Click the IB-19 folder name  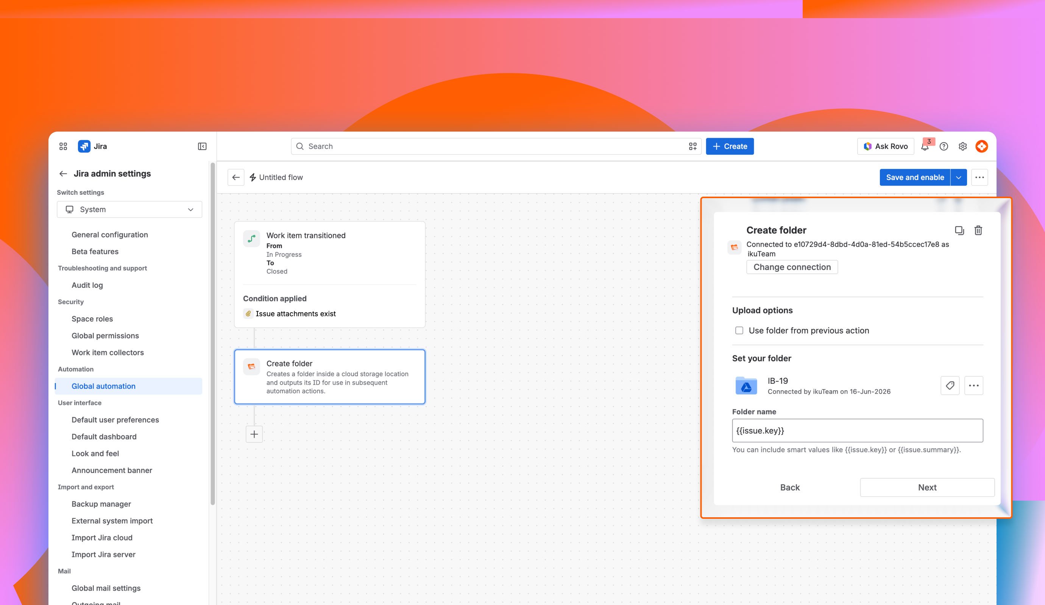pyautogui.click(x=778, y=380)
